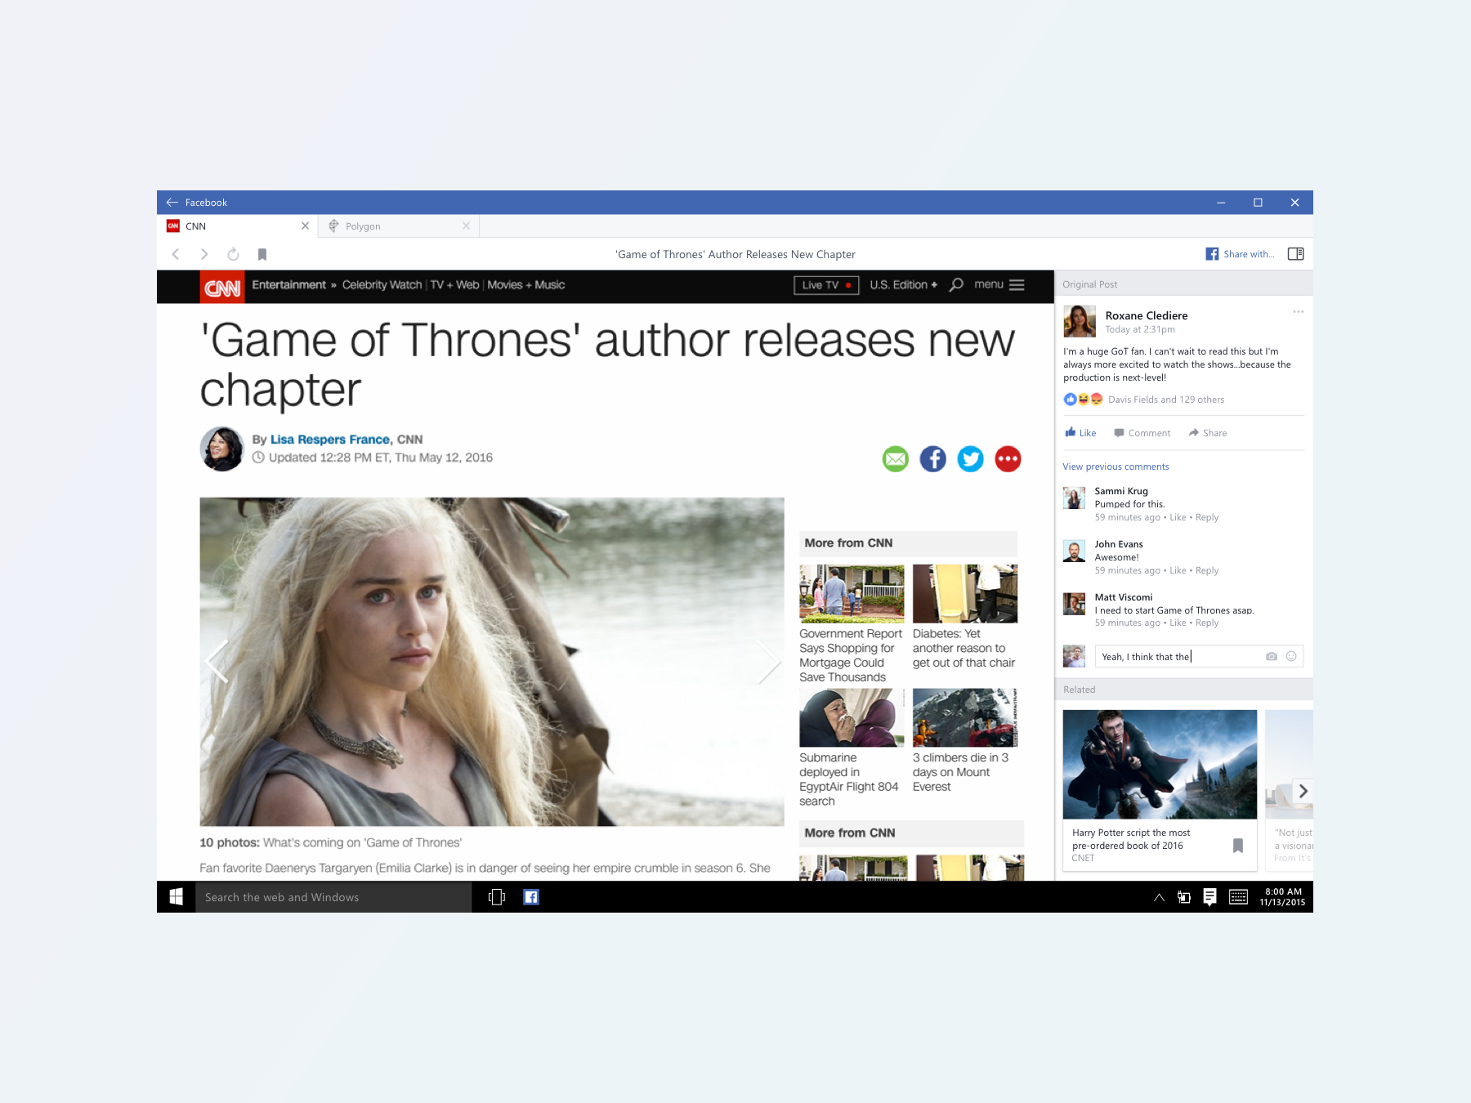The height and width of the screenshot is (1103, 1471).
Task: Save the Harry Potter related article
Action: 1237,846
